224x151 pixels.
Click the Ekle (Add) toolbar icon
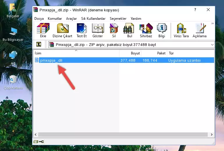[x=43, y=30]
